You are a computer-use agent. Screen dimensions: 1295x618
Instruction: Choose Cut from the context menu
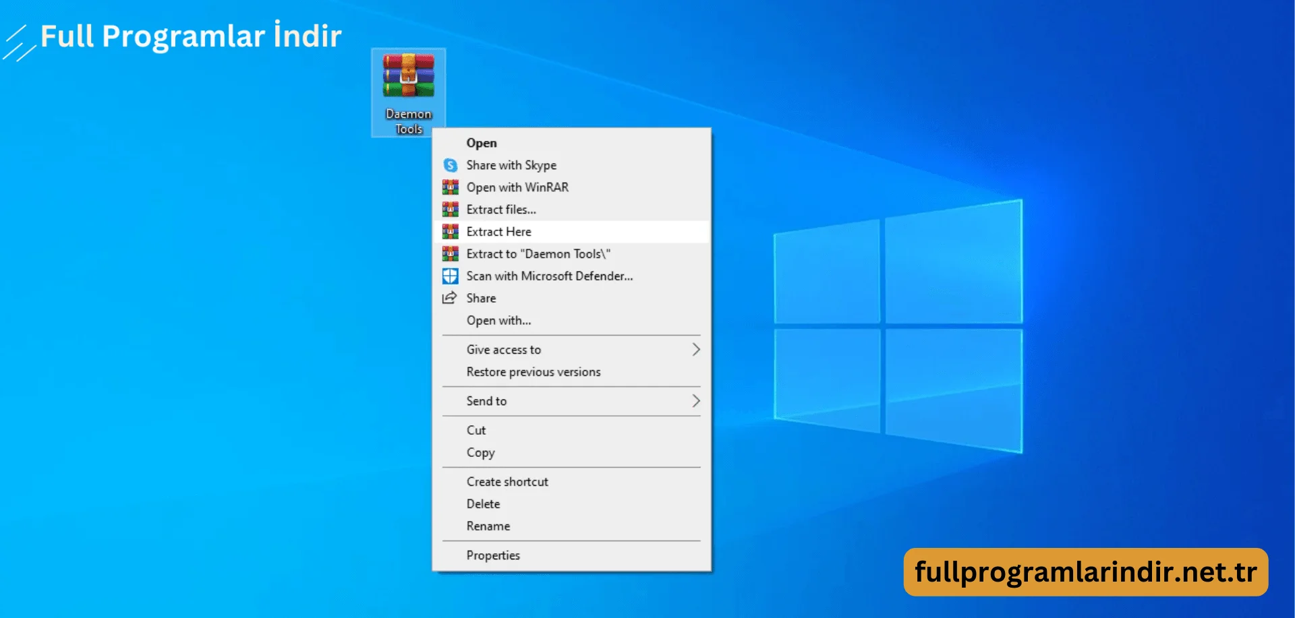point(571,430)
